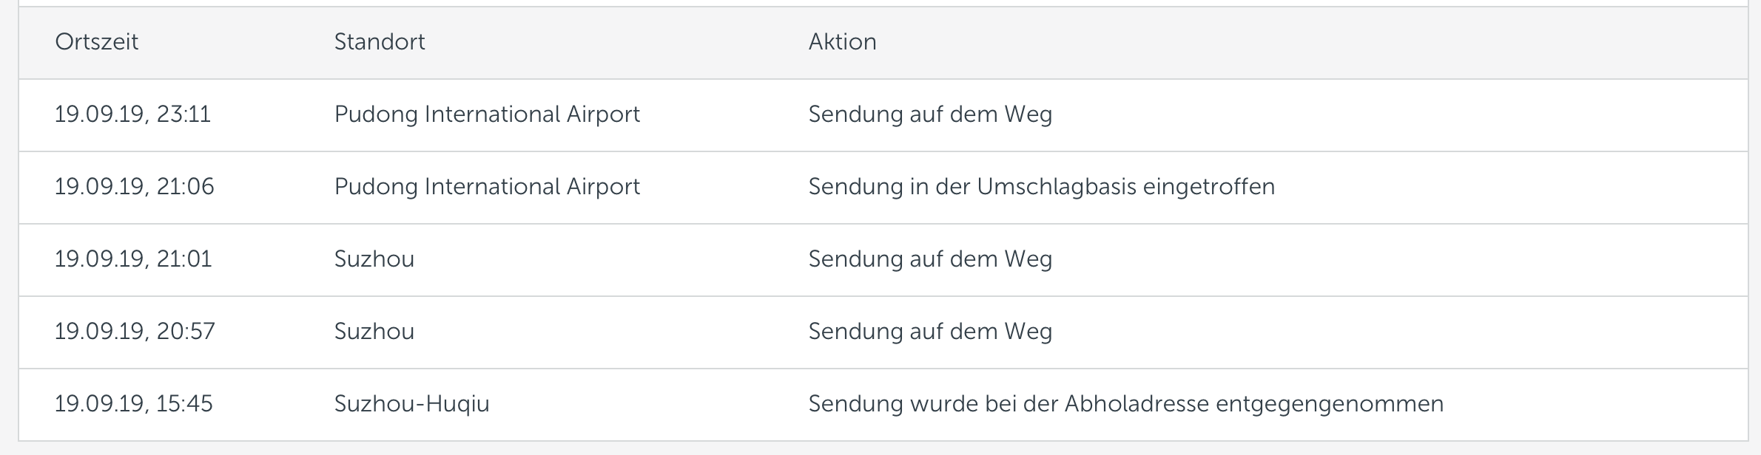Click the Ortszeit column header
The height and width of the screenshot is (455, 1761).
pos(96,41)
